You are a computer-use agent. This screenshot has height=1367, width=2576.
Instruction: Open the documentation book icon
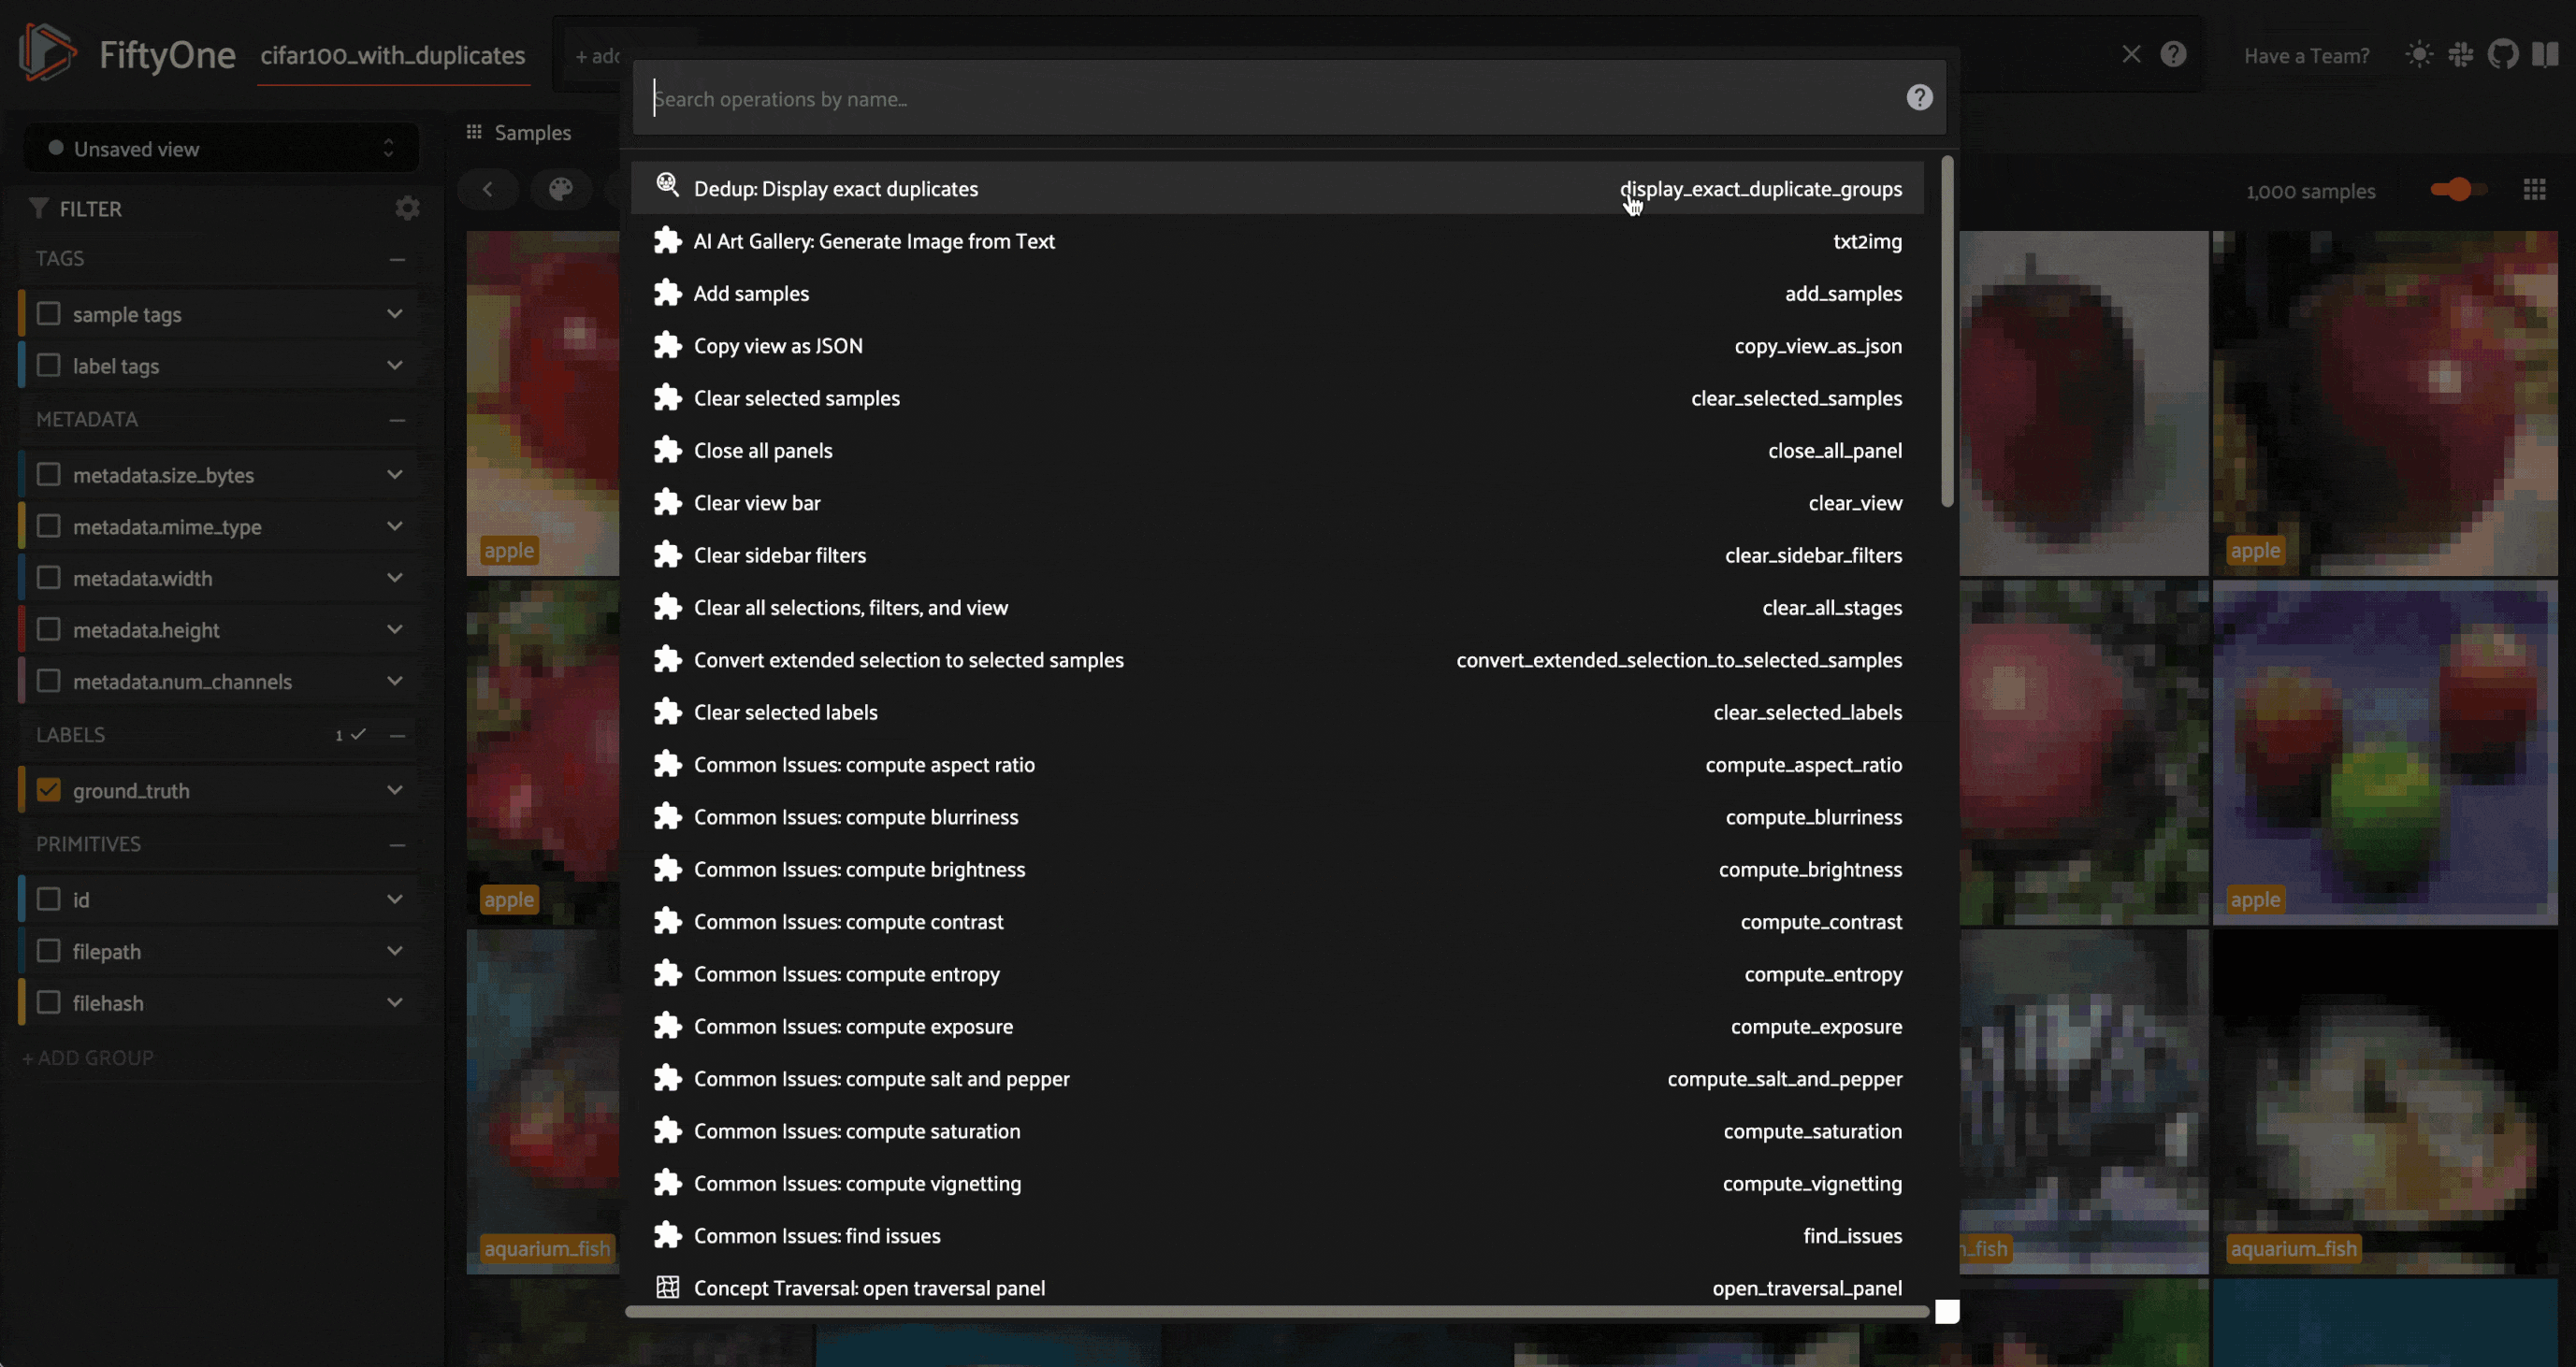[2544, 55]
